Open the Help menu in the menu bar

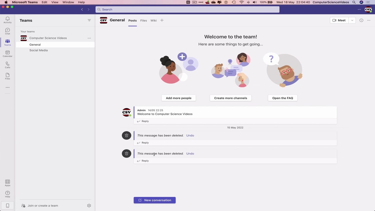click(x=81, y=2)
